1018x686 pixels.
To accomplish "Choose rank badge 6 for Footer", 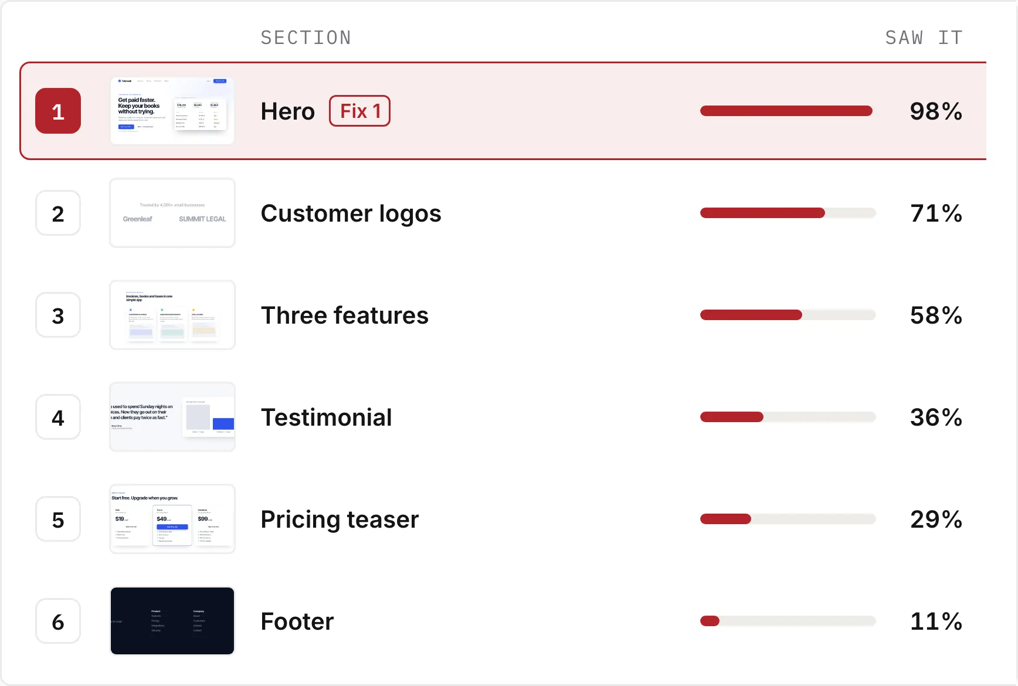I will coord(58,621).
